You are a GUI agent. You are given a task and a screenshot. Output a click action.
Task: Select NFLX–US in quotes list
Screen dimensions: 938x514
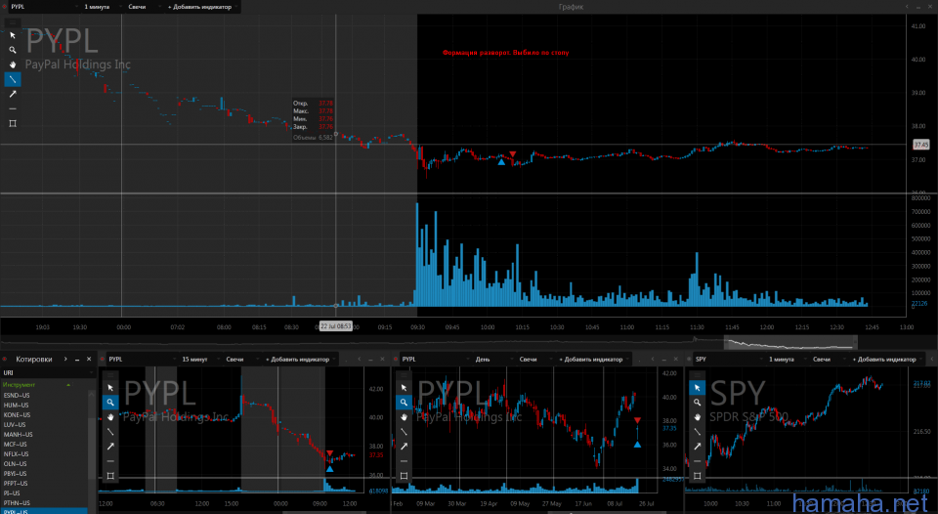pyautogui.click(x=44, y=454)
